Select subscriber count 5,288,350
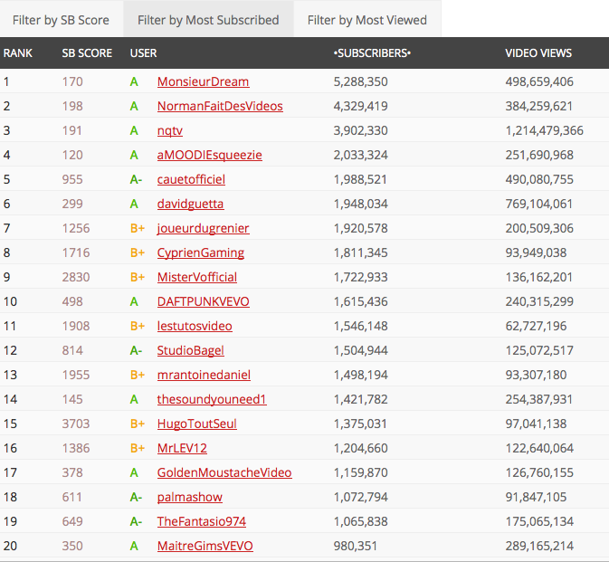Screen dimensions: 609x562 click(360, 82)
